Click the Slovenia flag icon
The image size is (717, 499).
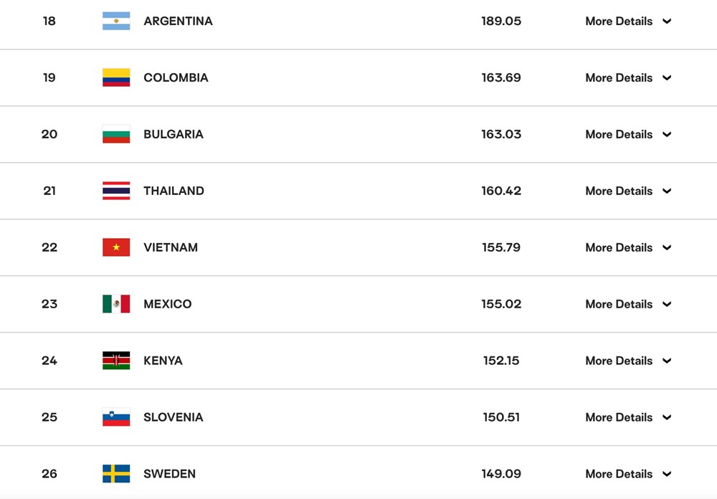click(116, 417)
